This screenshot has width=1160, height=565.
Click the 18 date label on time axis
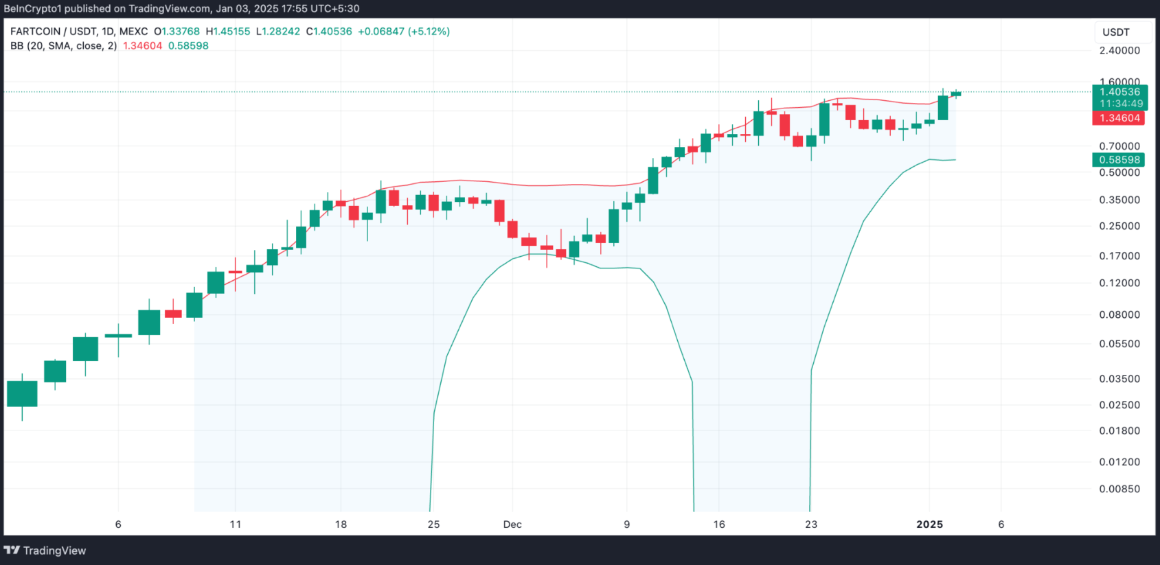pyautogui.click(x=341, y=524)
